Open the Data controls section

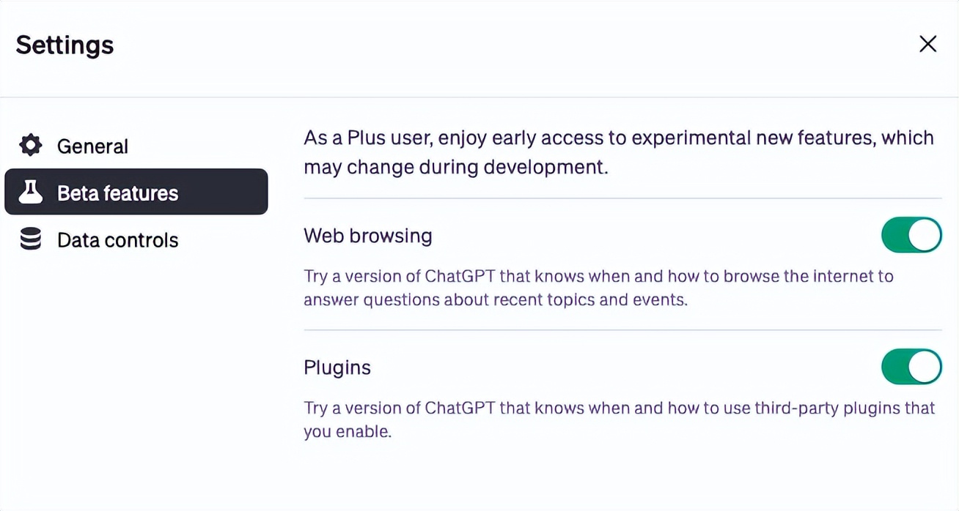coord(118,239)
